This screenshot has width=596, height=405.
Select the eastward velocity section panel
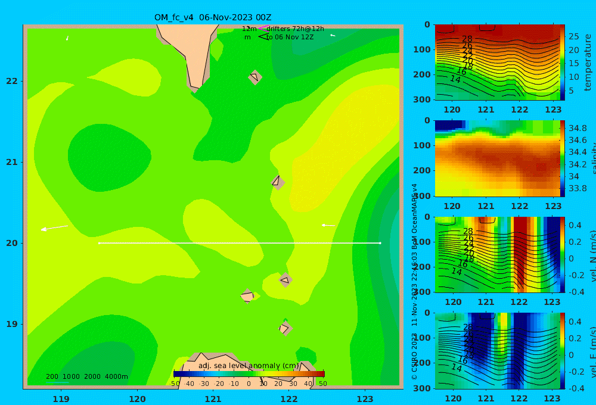click(497, 351)
